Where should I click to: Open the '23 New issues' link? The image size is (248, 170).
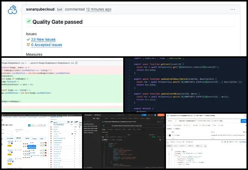[43, 39]
